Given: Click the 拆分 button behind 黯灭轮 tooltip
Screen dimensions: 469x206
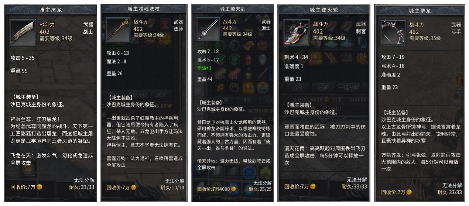Looking at the screenshot, I should [x=298, y=88].
